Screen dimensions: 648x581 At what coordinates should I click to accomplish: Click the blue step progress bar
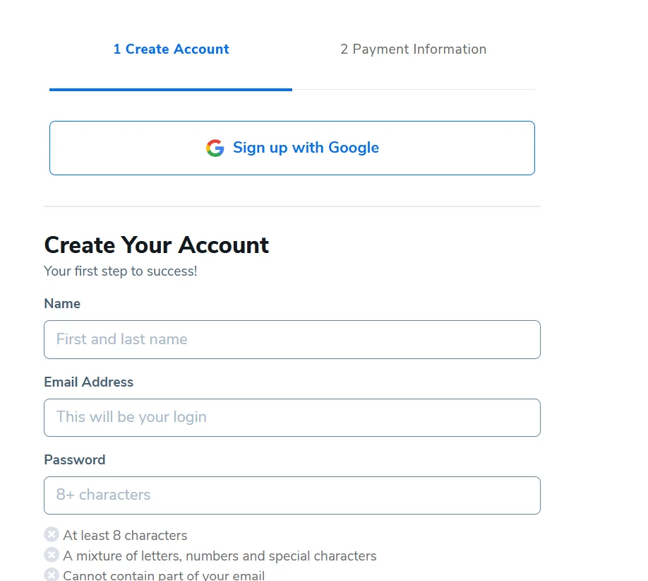point(169,90)
